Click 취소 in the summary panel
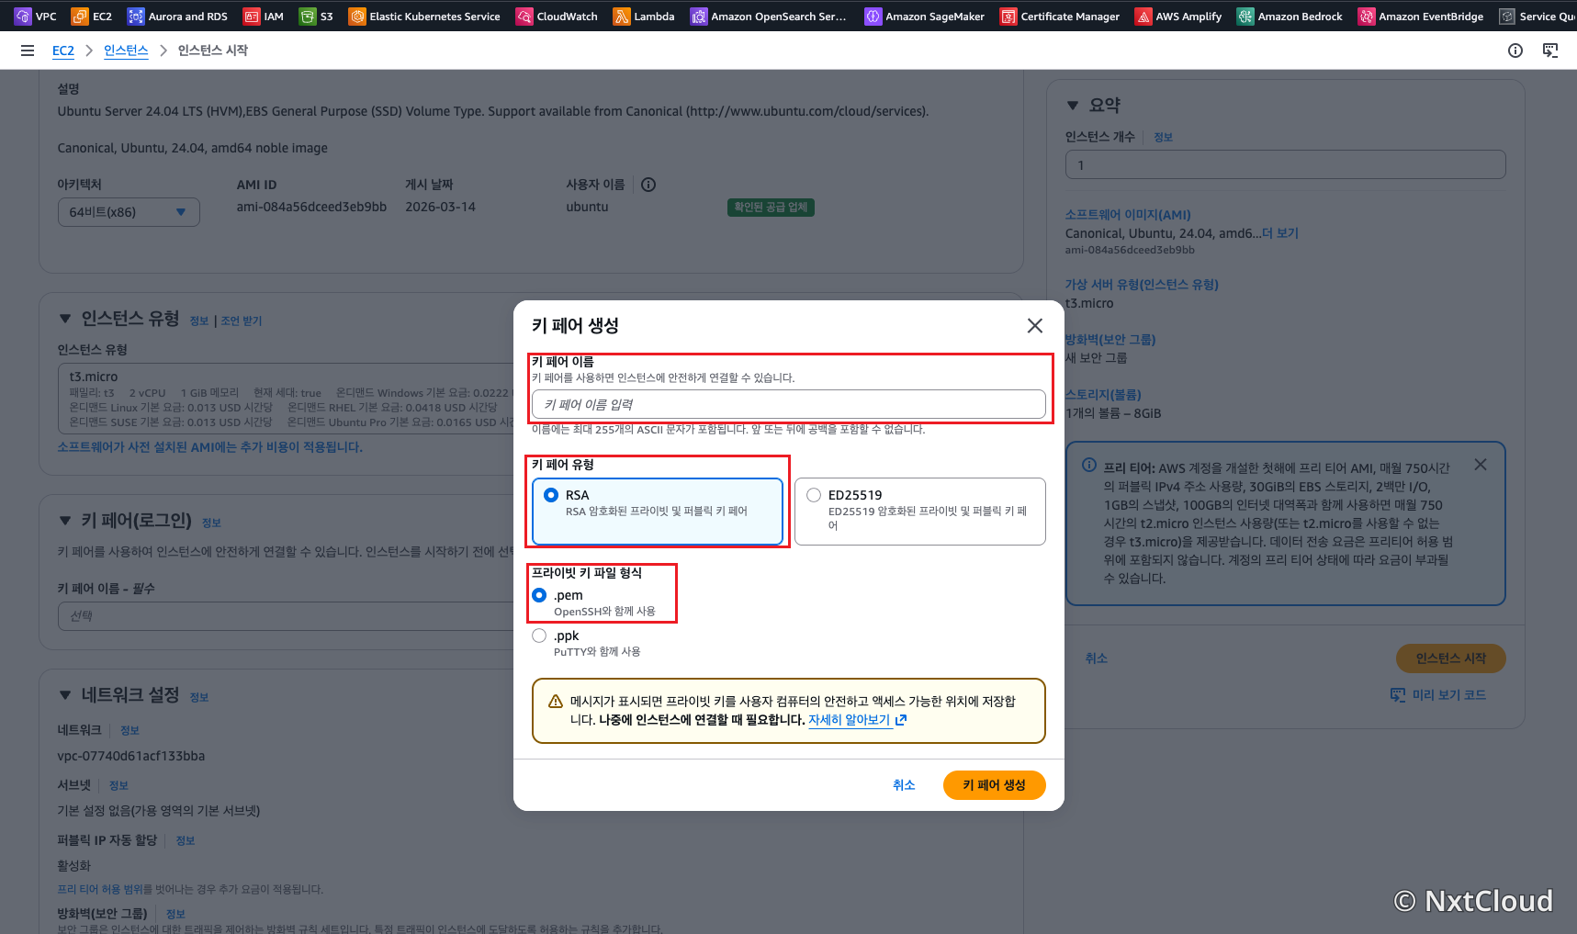 [1096, 658]
